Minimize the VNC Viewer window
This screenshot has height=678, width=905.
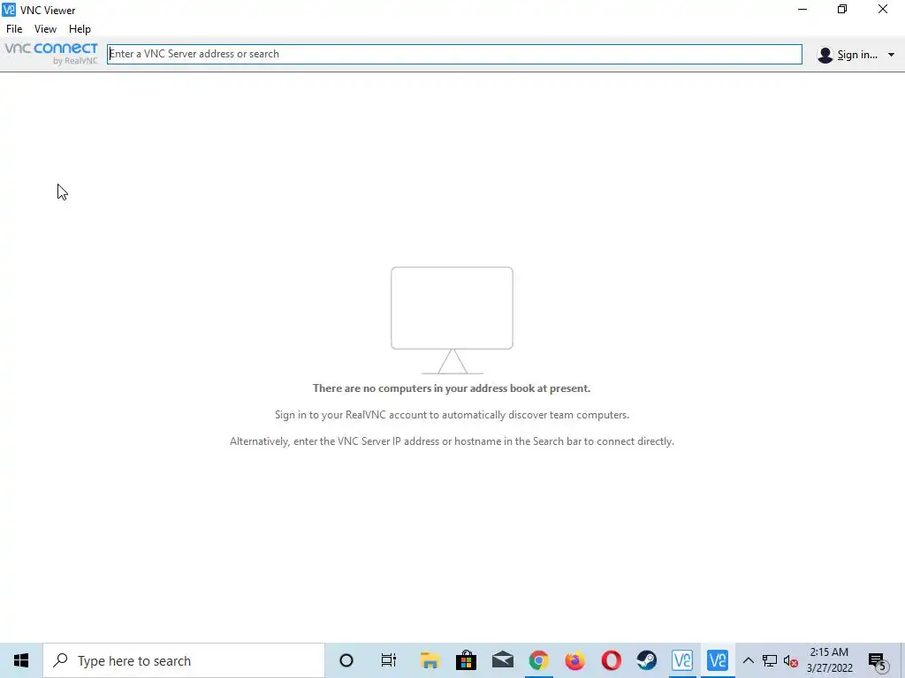802,10
